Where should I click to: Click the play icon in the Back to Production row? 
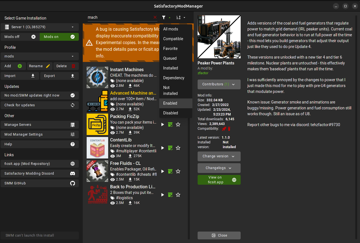click(163, 195)
